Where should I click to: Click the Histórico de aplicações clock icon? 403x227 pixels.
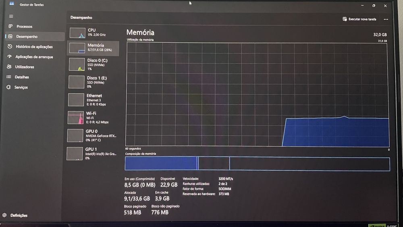(x=10, y=46)
